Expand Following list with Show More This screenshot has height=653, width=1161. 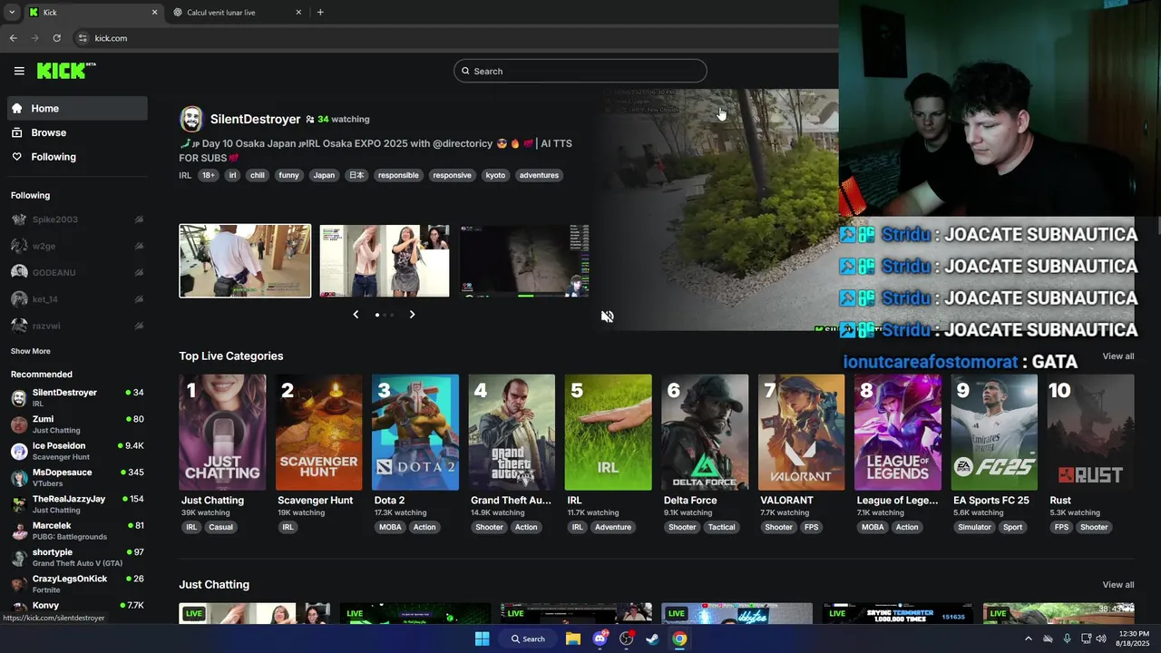tap(31, 351)
